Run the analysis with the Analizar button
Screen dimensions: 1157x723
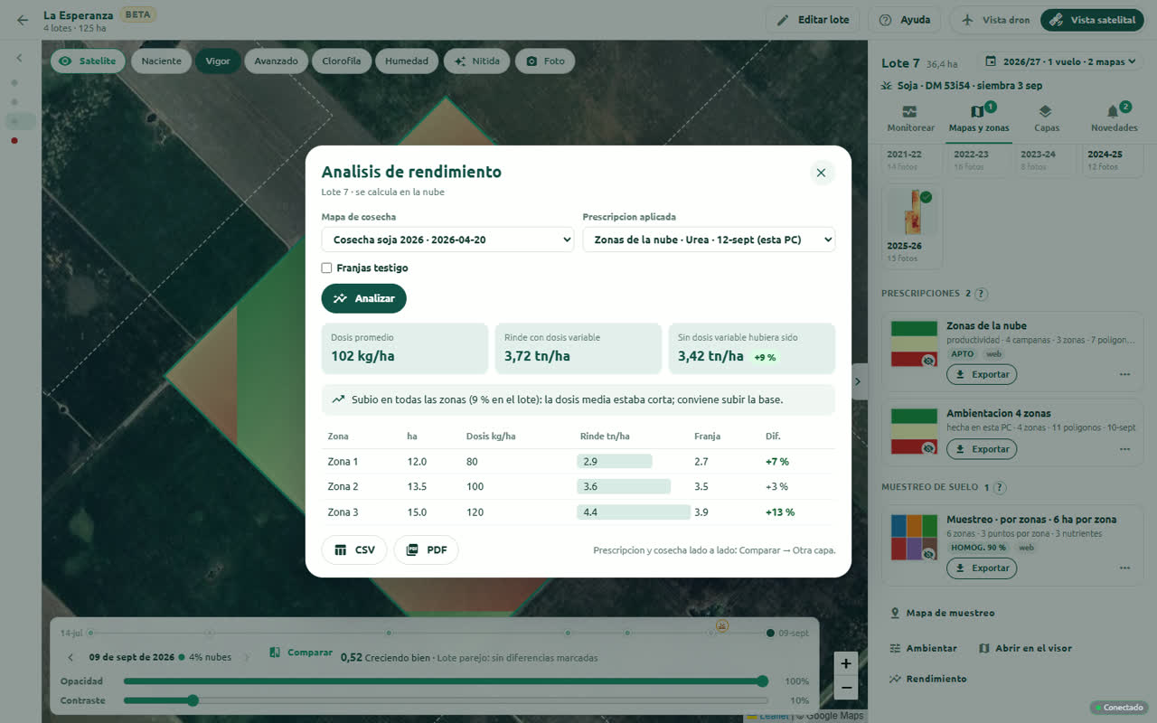point(363,298)
